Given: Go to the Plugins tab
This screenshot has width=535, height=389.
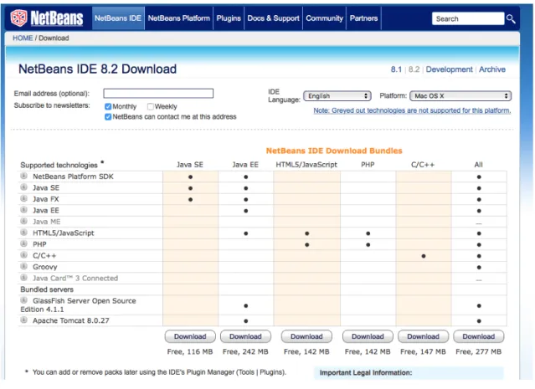Looking at the screenshot, I should (x=229, y=18).
